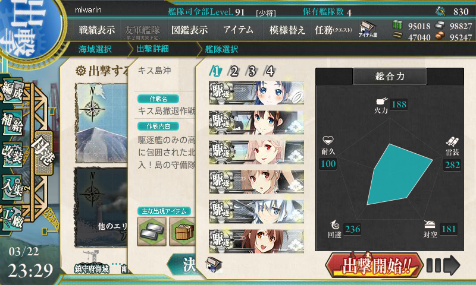Click the furniture box drop item icon
Image resolution: width=476 pixels, height=285 pixels.
183,232
